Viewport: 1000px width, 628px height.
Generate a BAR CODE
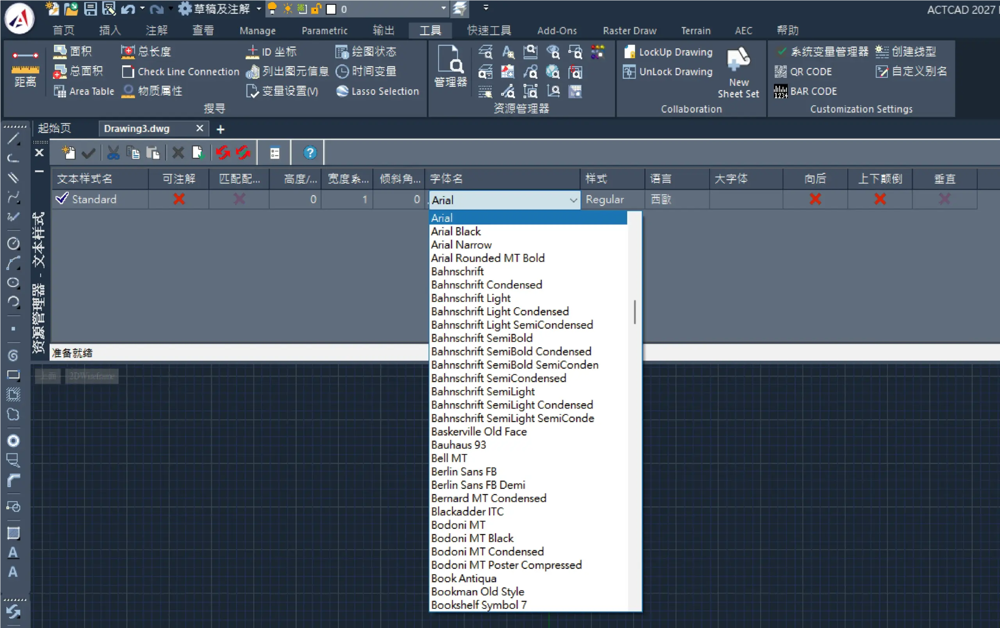coord(805,91)
